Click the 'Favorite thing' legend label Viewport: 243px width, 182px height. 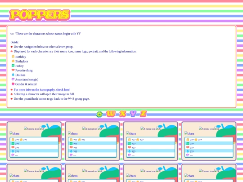(24, 71)
